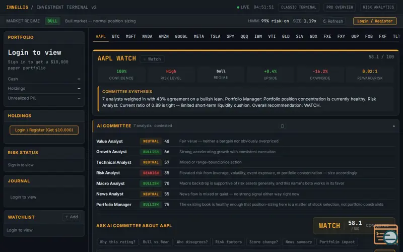Click Login / Register (Get $10,000) button
Screen dimensions: 403x252
click(x=44, y=130)
